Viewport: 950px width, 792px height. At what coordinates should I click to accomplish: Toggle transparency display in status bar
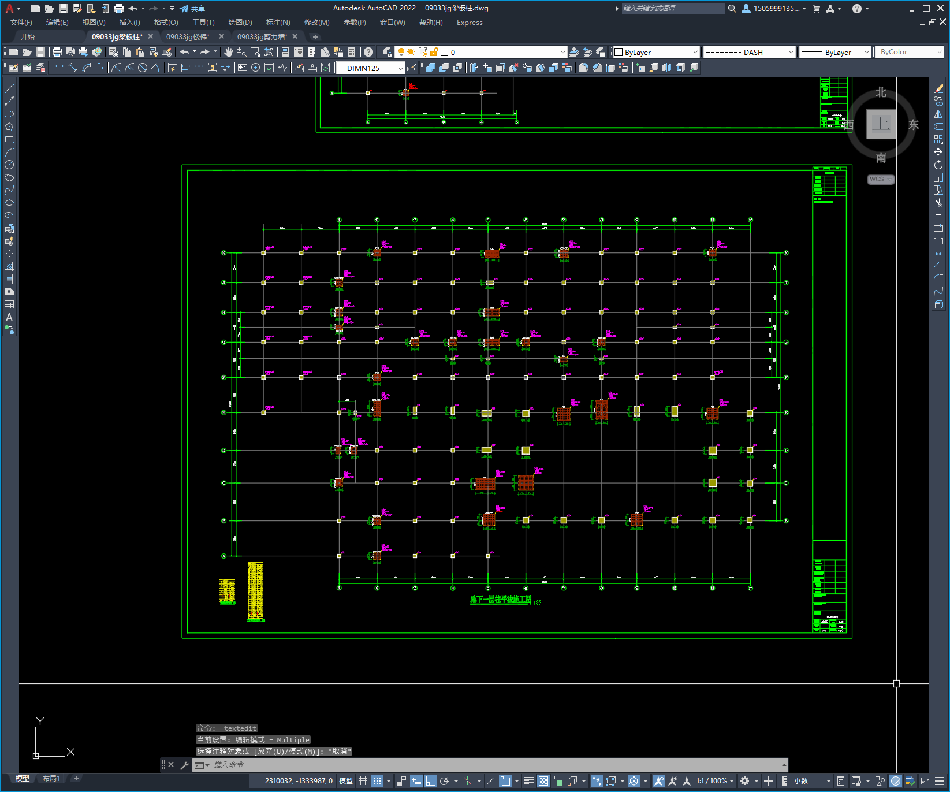click(x=543, y=781)
